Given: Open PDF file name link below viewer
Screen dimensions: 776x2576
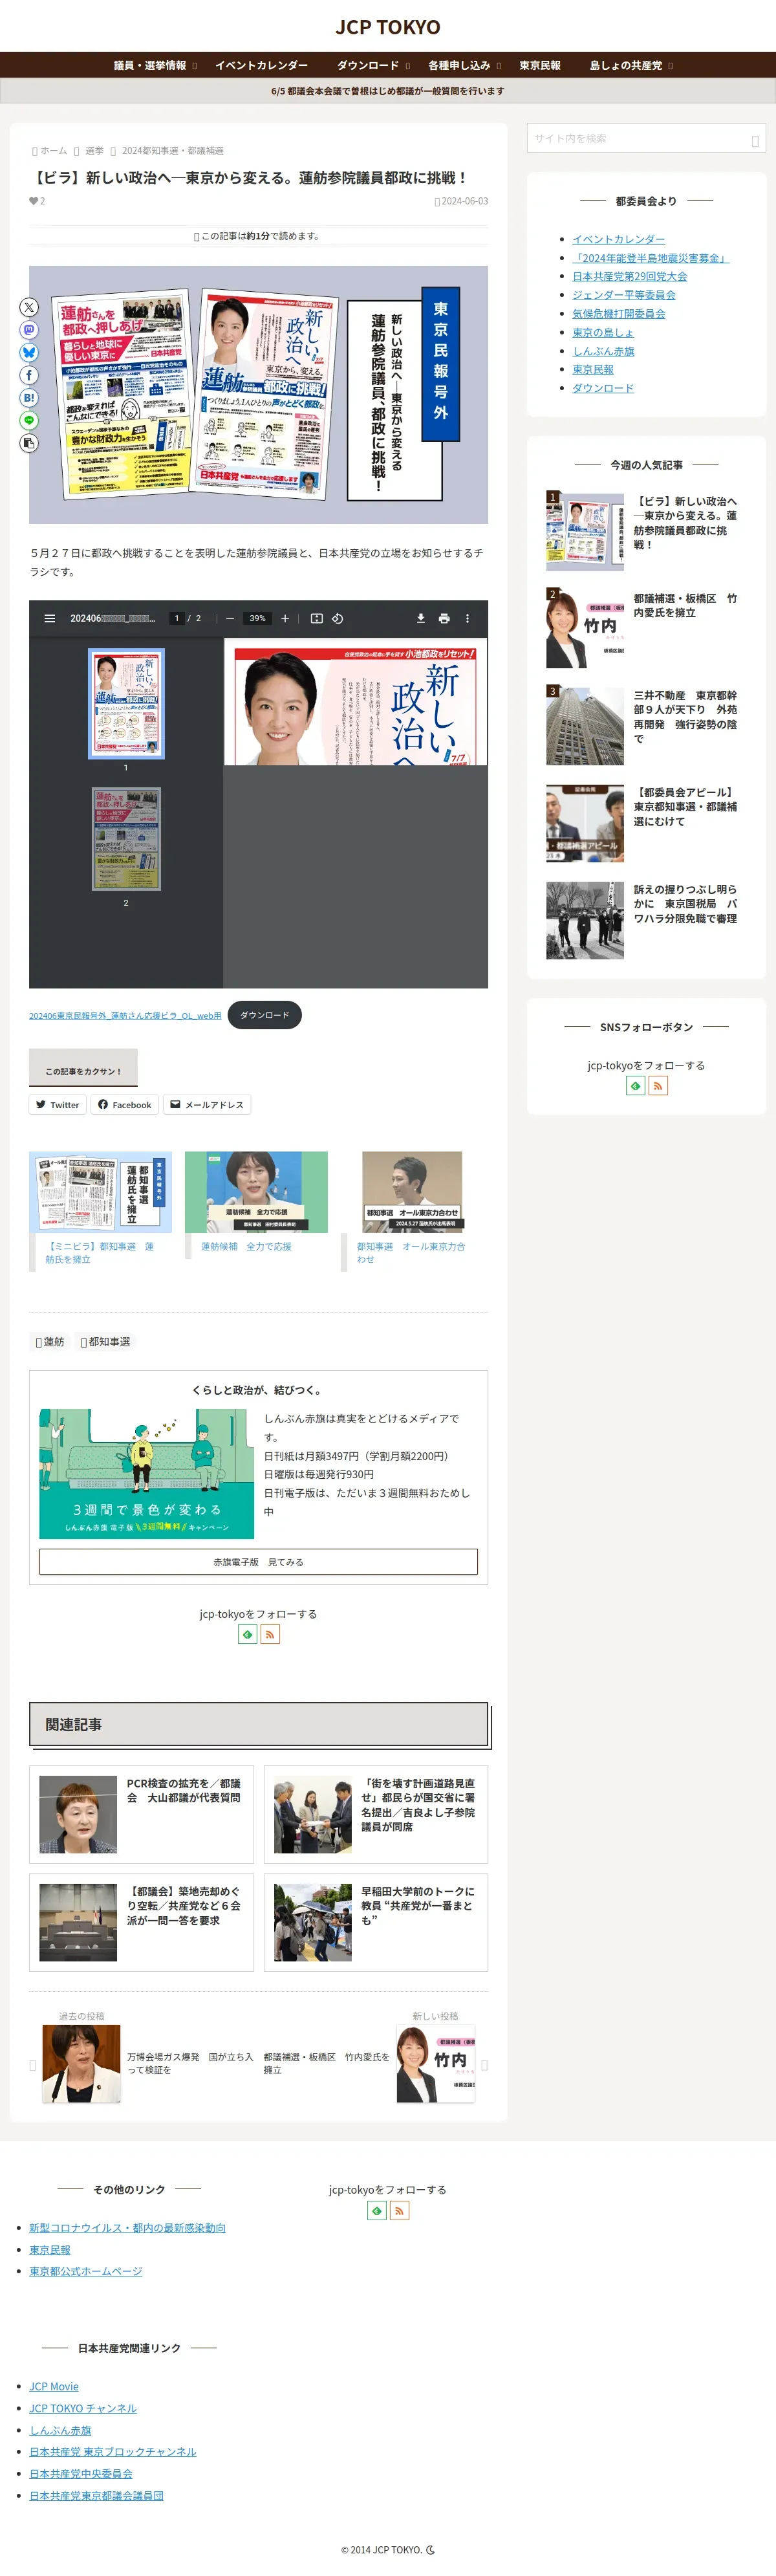Looking at the screenshot, I should click(x=125, y=1016).
